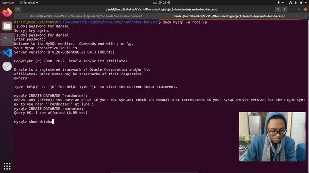This screenshot has height=173, width=309.
Task: Click 'Your MySQL connection id is 19' line
Action: click(x=45, y=48)
